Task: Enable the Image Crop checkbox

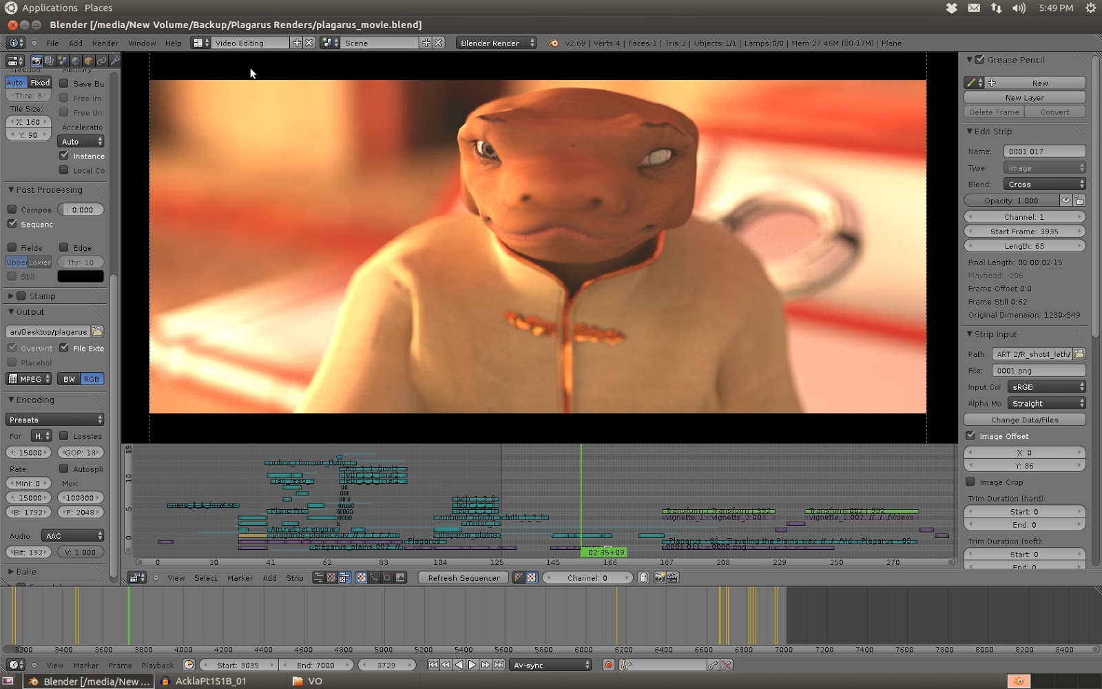Action: 970,482
